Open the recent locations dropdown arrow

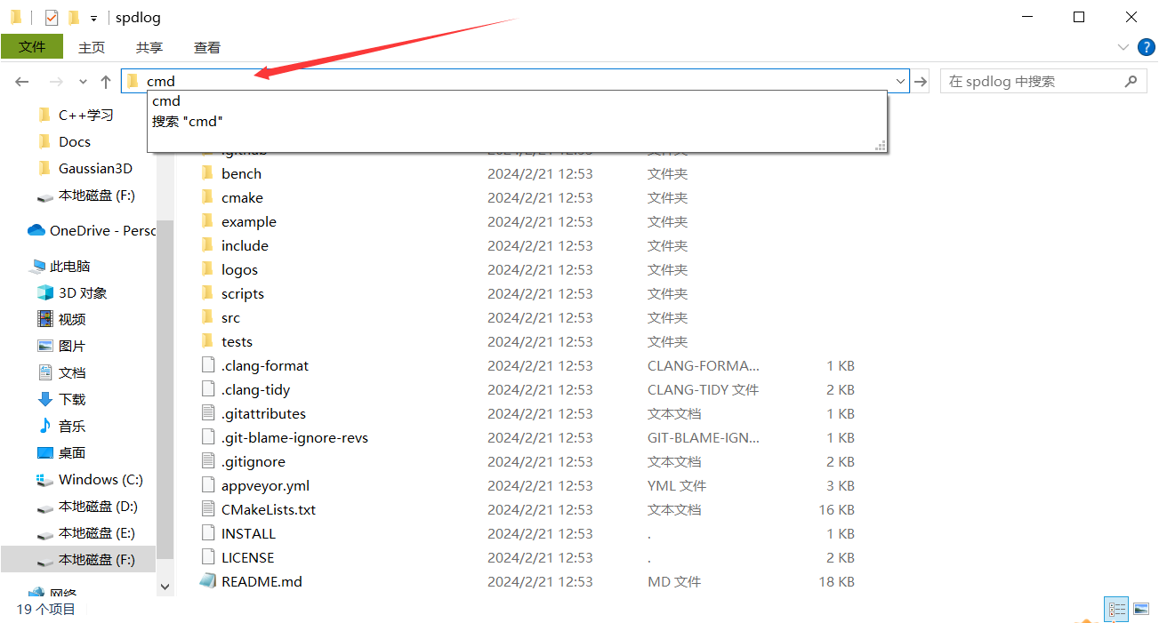pos(83,82)
